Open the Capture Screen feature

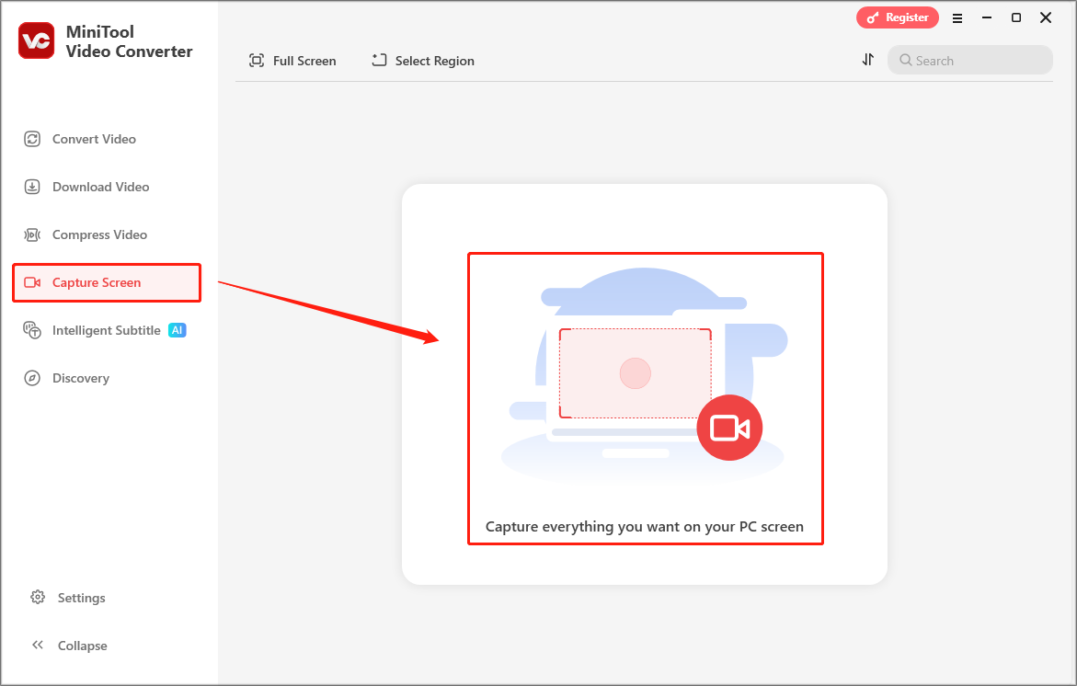pos(97,282)
